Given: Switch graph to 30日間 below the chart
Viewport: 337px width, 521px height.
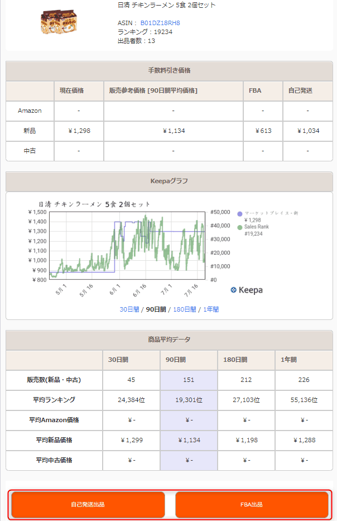Looking at the screenshot, I should click(129, 309).
